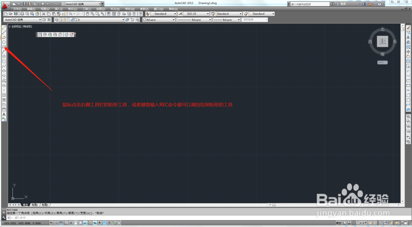Toggle Polar Tracking in status bar

pos(71,223)
